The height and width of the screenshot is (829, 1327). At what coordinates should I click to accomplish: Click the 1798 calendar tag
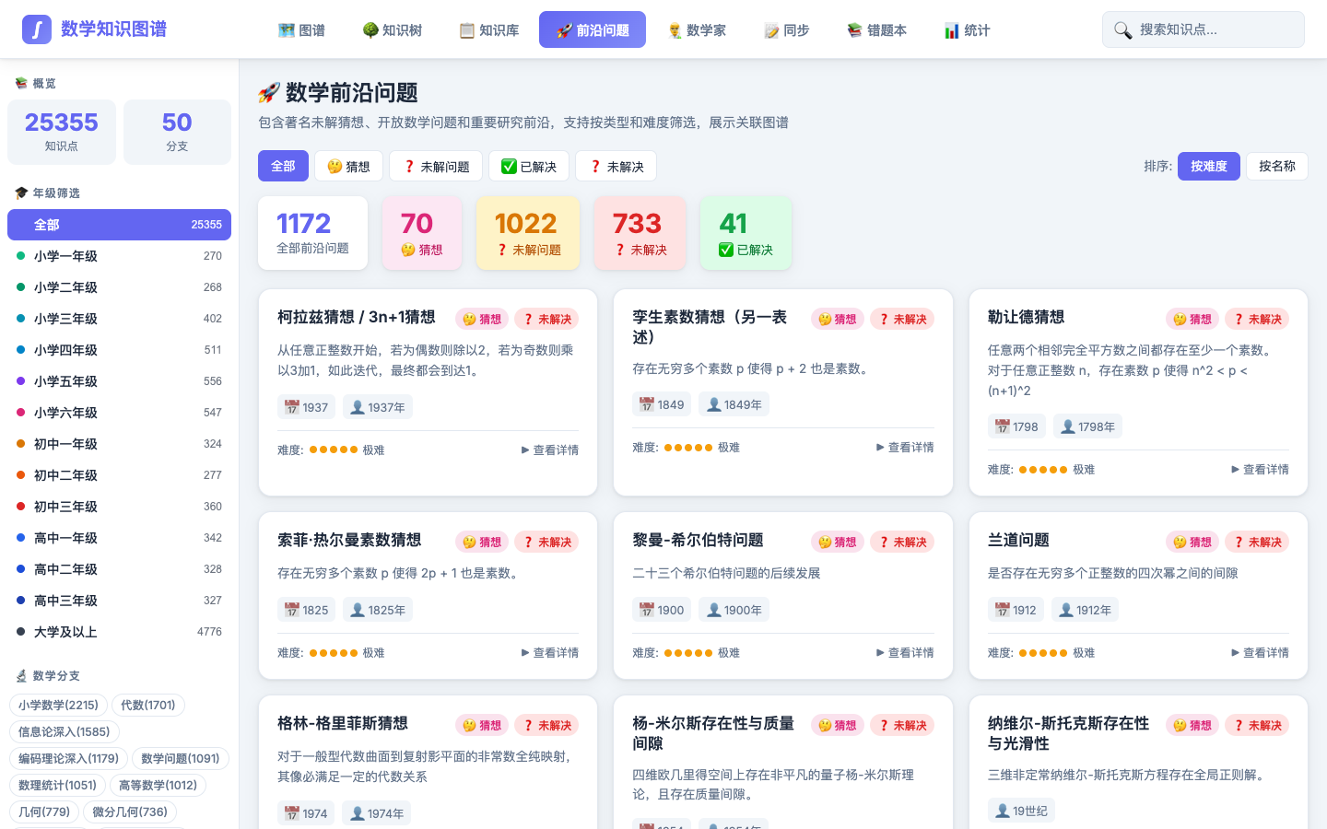[1016, 426]
